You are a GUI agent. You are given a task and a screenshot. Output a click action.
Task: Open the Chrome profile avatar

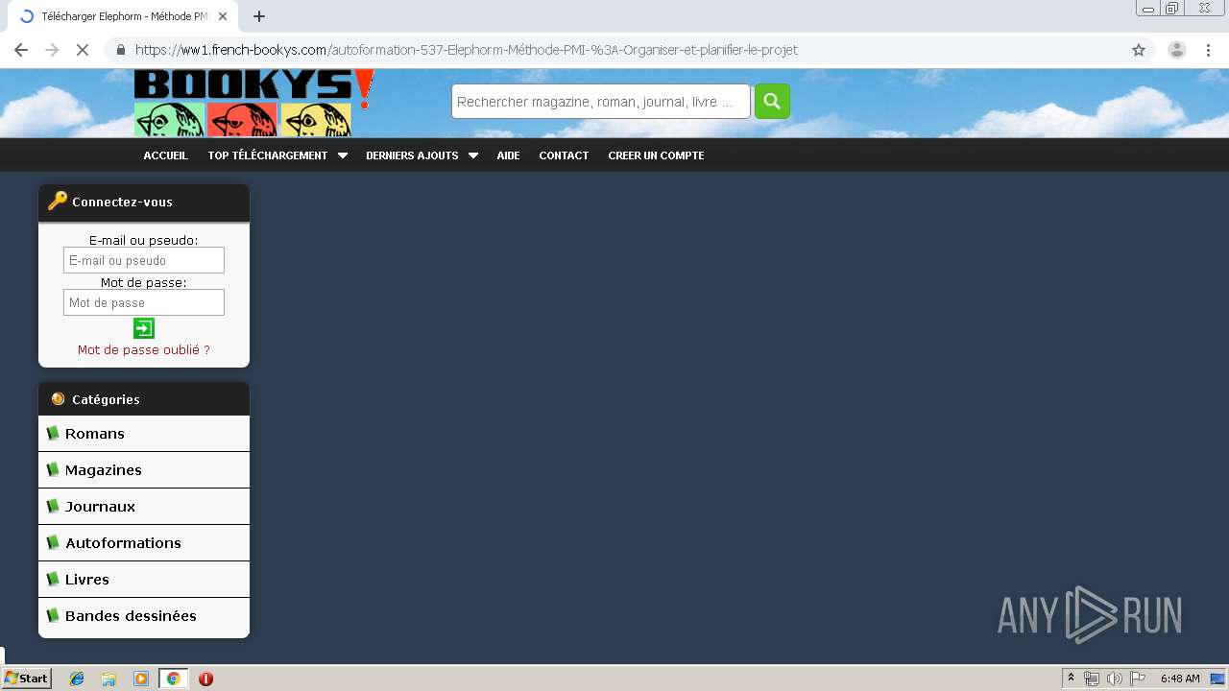tap(1177, 50)
